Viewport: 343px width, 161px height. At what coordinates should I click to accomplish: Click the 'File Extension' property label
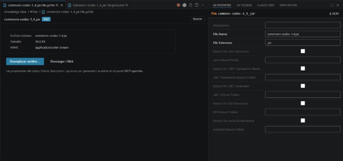[223, 43]
